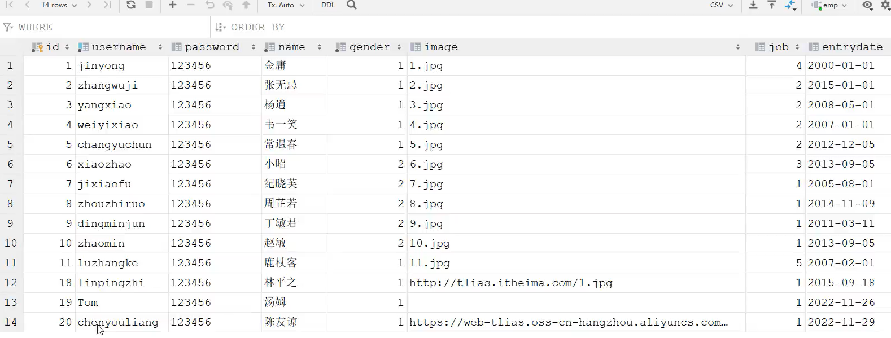Select the luzhangke username cell
The image size is (891, 338).
pos(122,263)
